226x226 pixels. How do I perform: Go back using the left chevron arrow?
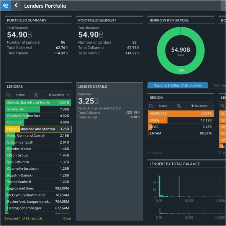(x=16, y=5)
